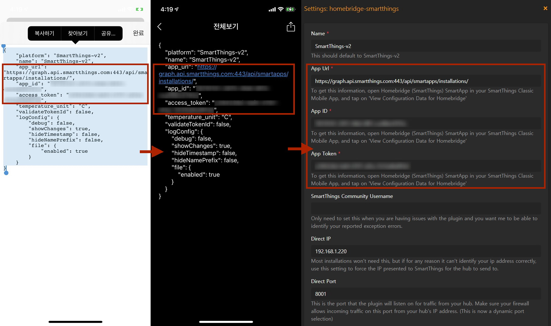Click '"hideNamePrefix": false,' in black screen

tap(205, 160)
